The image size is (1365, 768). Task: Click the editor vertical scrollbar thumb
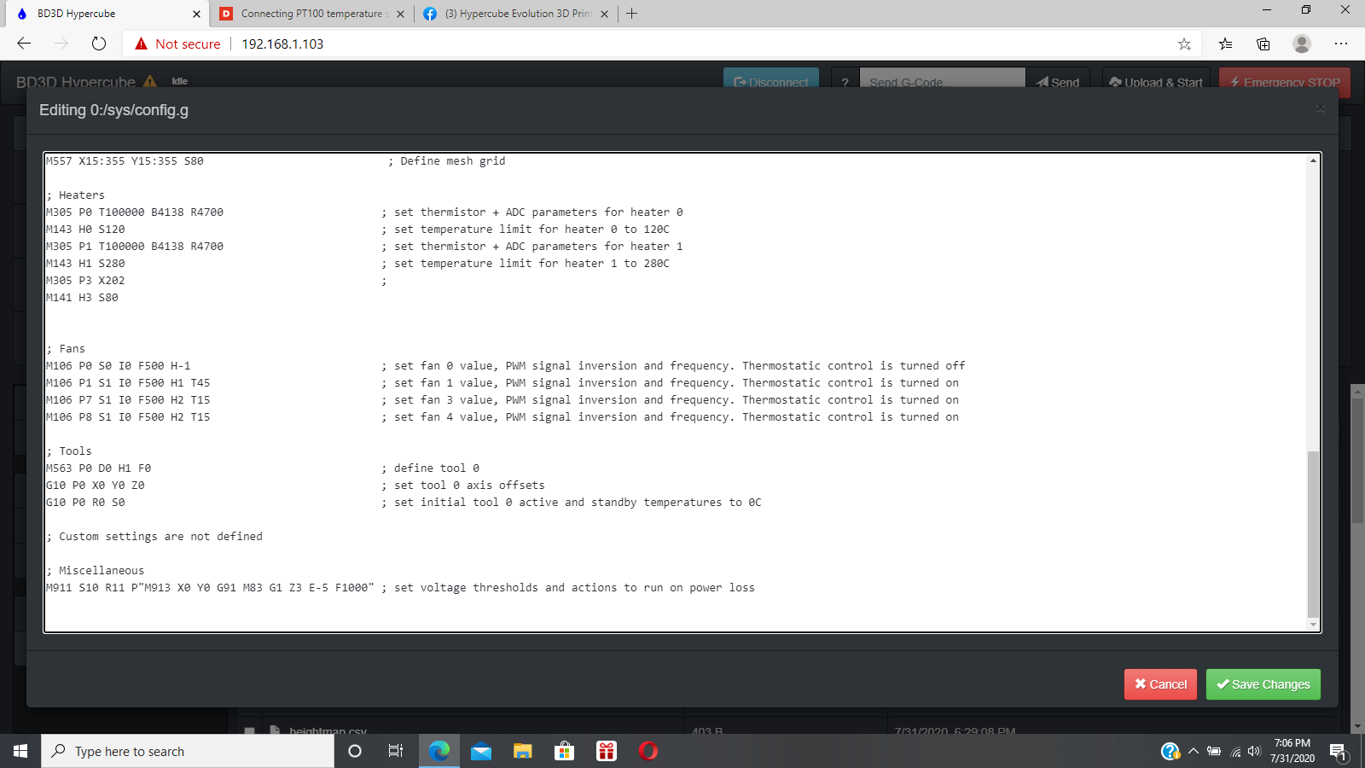[x=1313, y=533]
